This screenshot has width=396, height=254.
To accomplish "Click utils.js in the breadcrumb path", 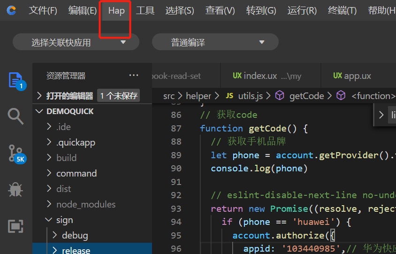I will 250,96.
